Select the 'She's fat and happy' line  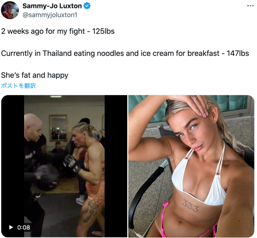tap(35, 75)
